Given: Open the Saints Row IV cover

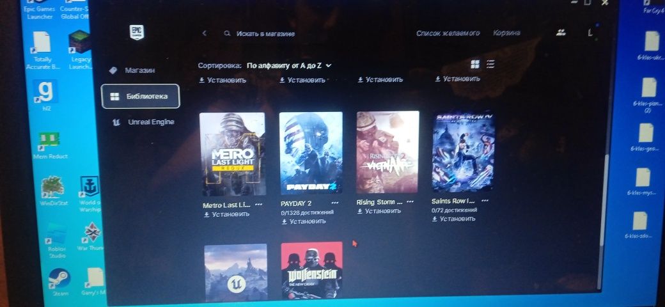Looking at the screenshot, I should (463, 152).
